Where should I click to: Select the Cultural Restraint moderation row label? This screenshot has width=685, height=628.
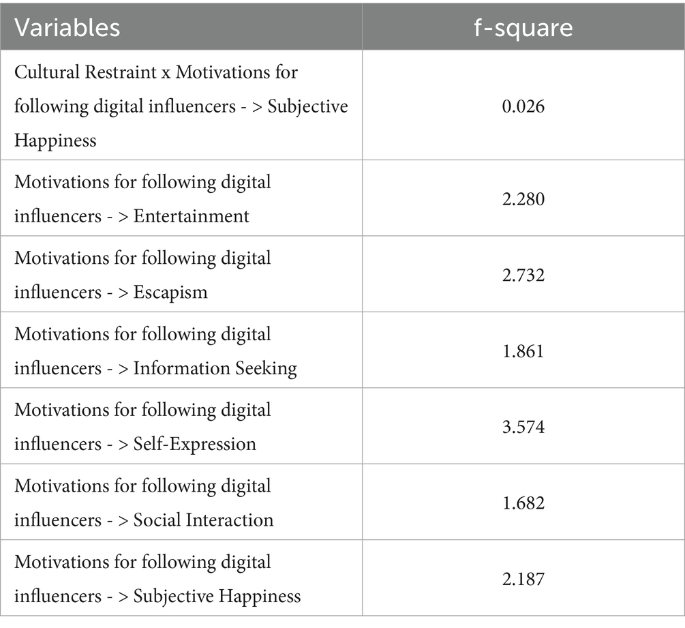(181, 106)
